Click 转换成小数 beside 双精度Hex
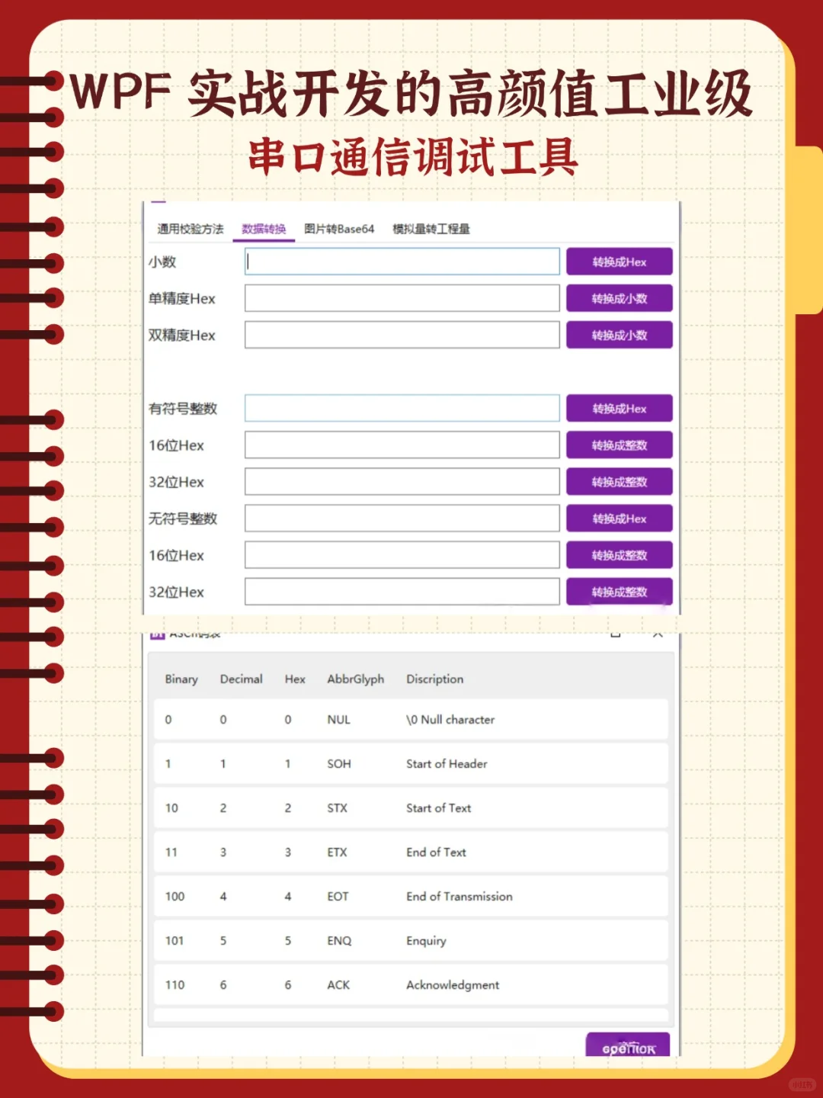 619,335
